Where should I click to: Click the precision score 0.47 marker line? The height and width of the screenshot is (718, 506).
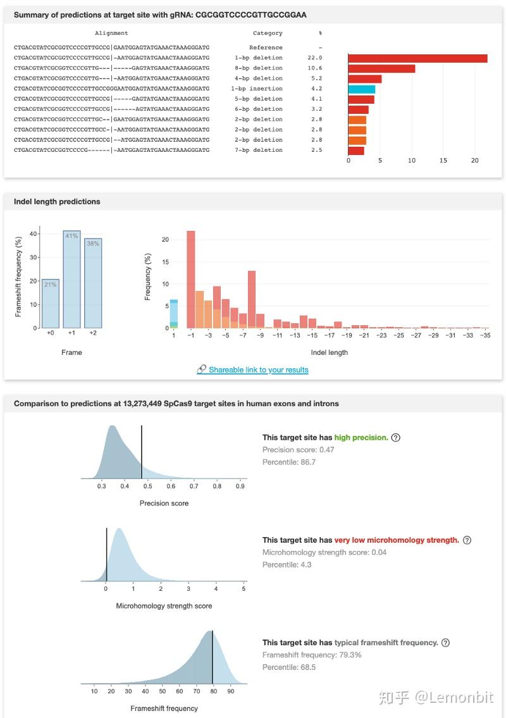click(142, 452)
